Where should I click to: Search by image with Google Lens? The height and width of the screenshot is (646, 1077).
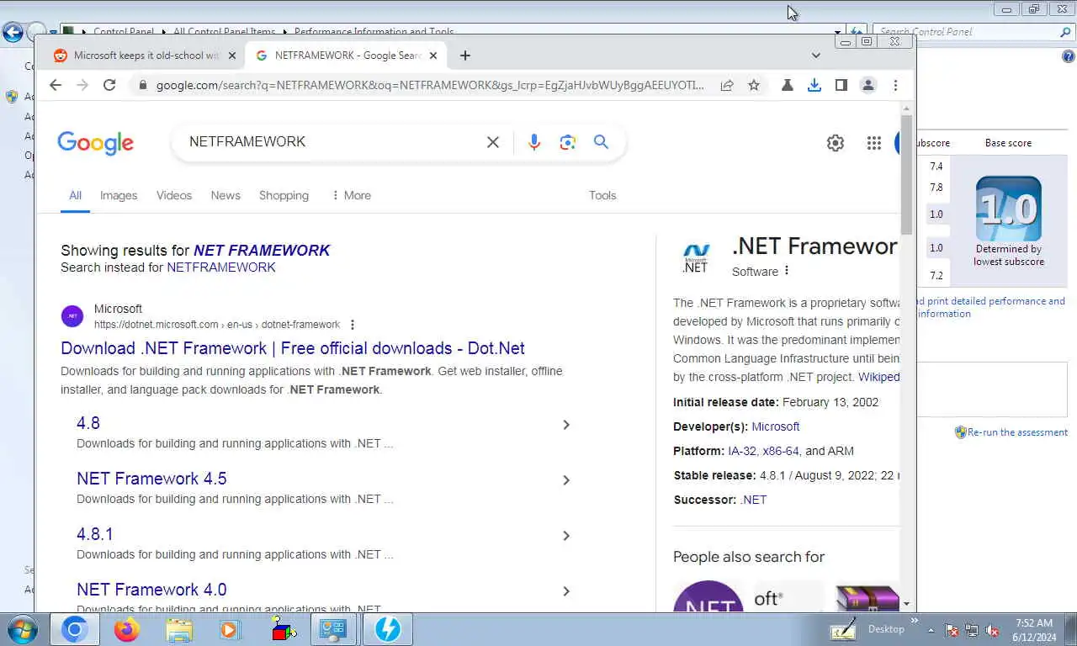pos(568,142)
